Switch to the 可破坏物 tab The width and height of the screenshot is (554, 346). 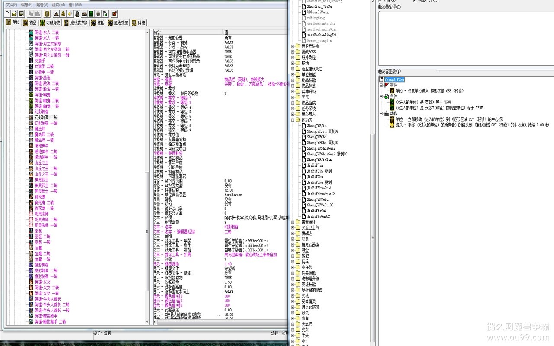(x=50, y=22)
